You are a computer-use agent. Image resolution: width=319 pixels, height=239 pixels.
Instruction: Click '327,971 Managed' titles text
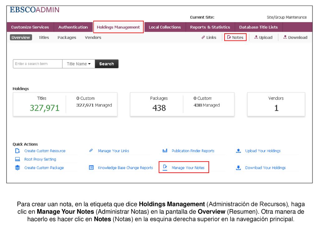[94, 105]
